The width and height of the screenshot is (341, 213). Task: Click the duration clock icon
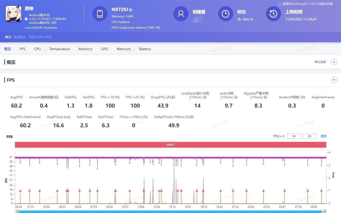pyautogui.click(x=226, y=14)
